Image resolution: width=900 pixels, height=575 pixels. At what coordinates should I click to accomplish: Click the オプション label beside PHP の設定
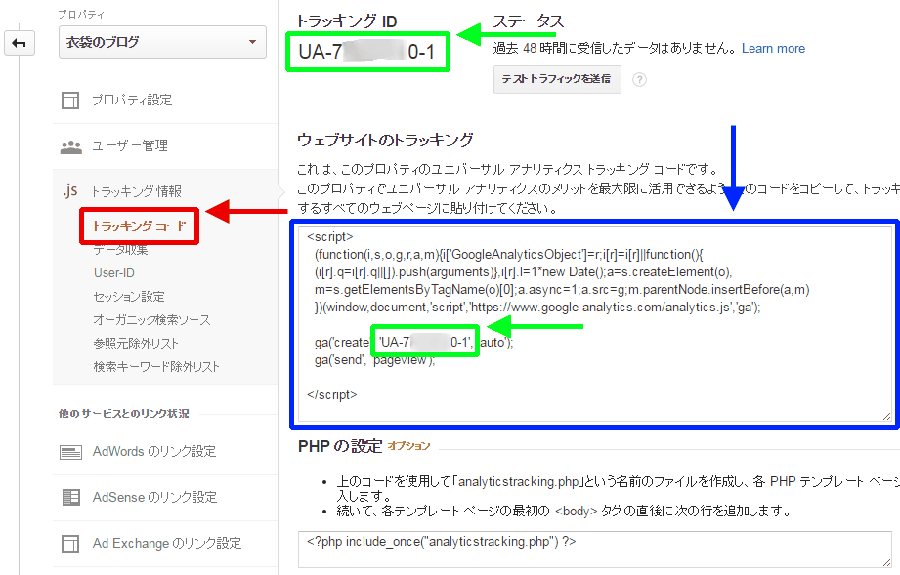coord(408,446)
